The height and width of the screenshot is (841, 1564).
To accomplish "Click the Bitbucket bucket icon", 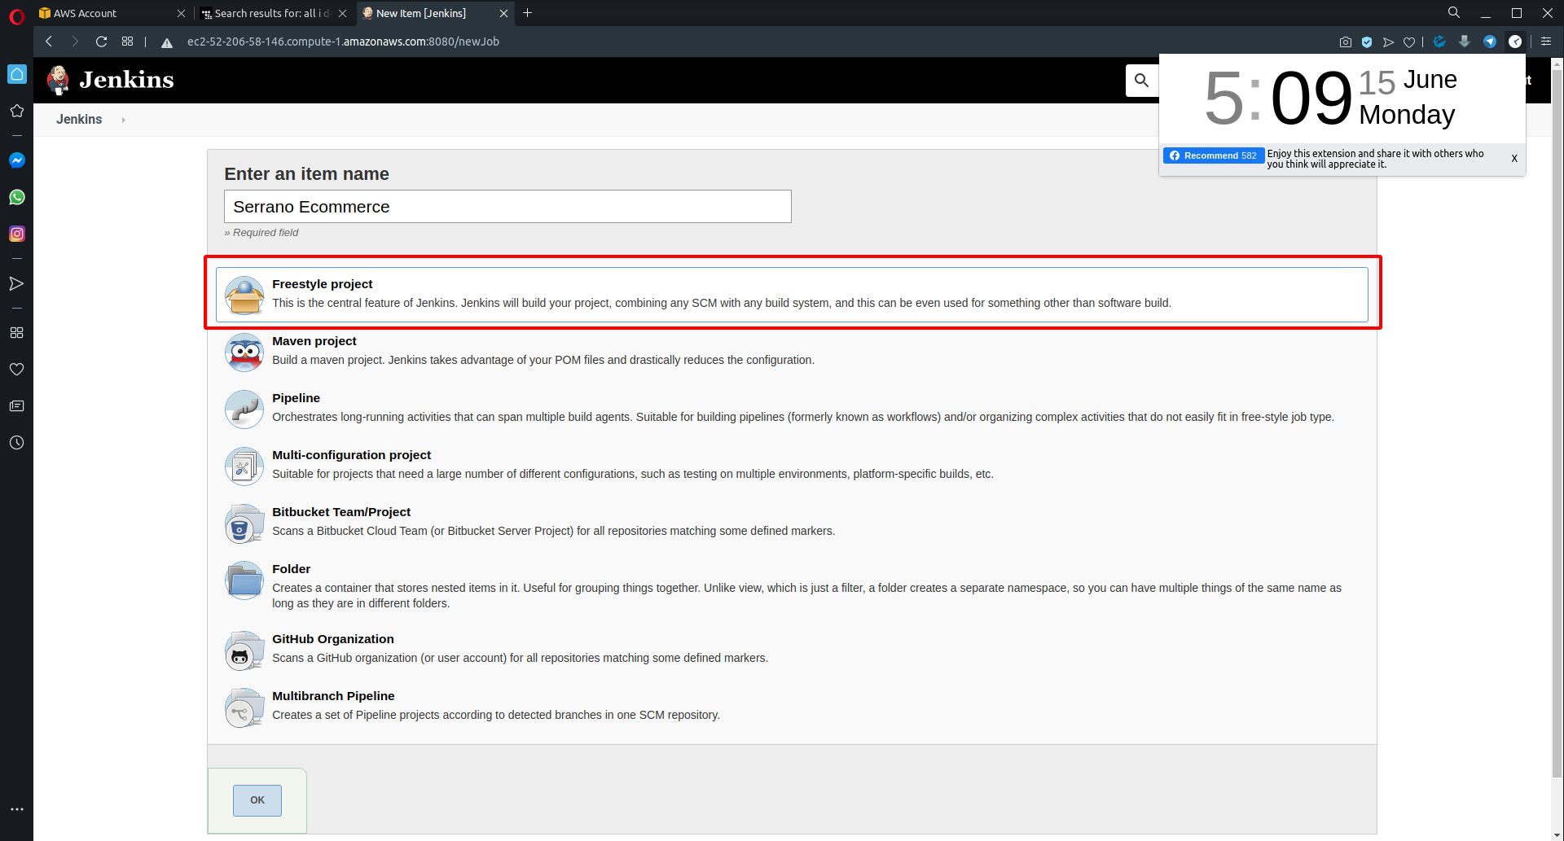I will (244, 523).
